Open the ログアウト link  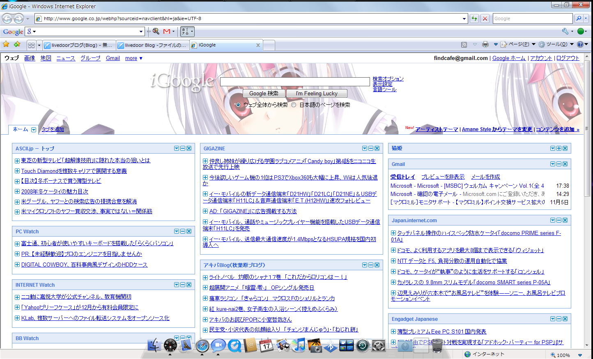(x=568, y=58)
